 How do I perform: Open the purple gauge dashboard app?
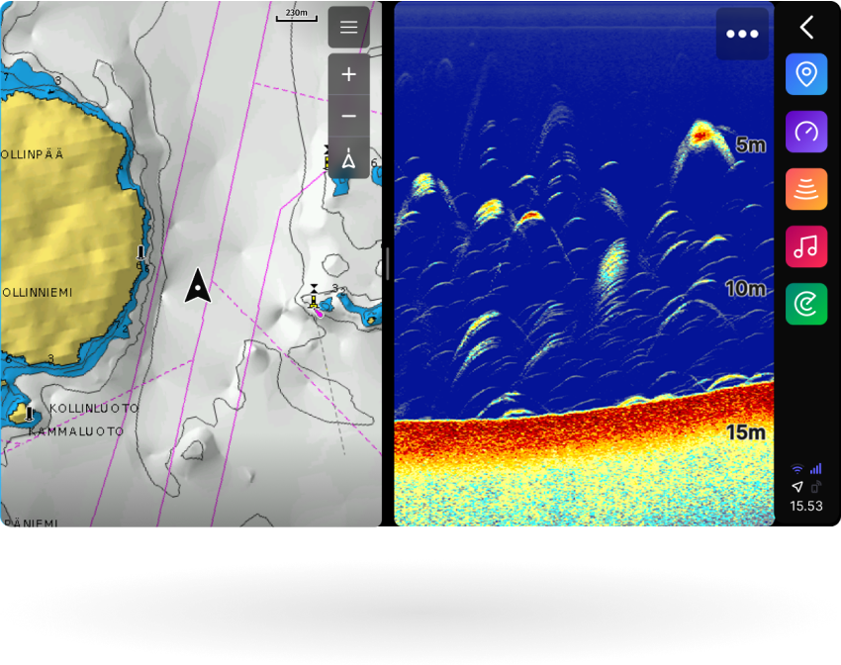coord(806,132)
